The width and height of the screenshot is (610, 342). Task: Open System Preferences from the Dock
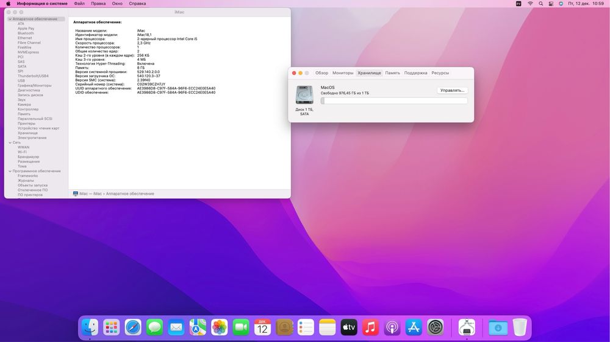click(436, 327)
